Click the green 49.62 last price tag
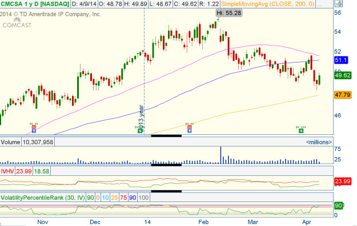 coord(343,75)
